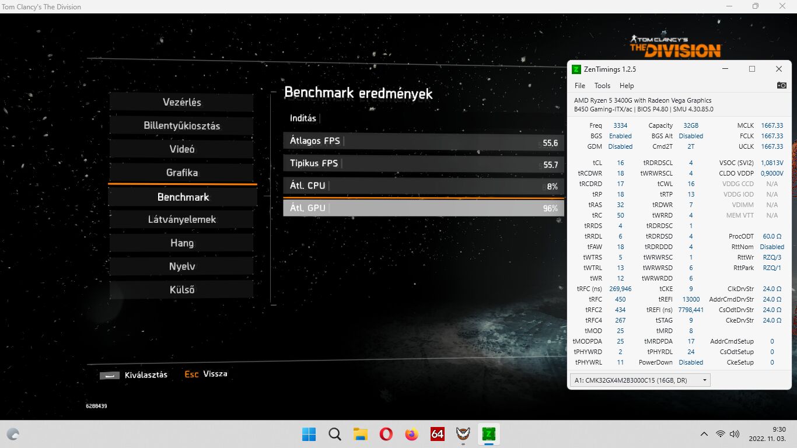Select Tipikus FPS result row
Image resolution: width=797 pixels, height=448 pixels.
pos(424,163)
